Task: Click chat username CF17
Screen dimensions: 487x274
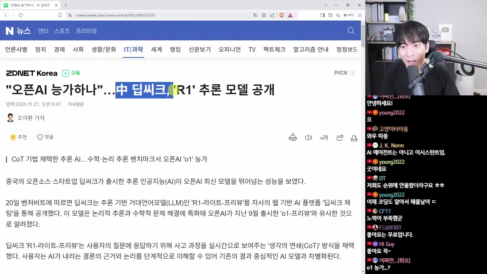Action: [385, 211]
